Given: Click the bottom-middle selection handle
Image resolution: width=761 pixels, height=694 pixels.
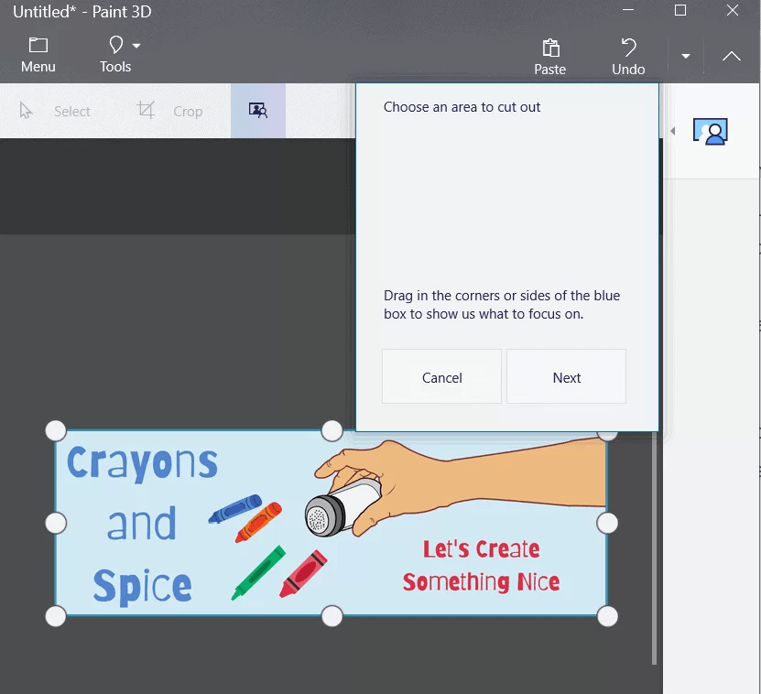Looking at the screenshot, I should pyautogui.click(x=332, y=616).
